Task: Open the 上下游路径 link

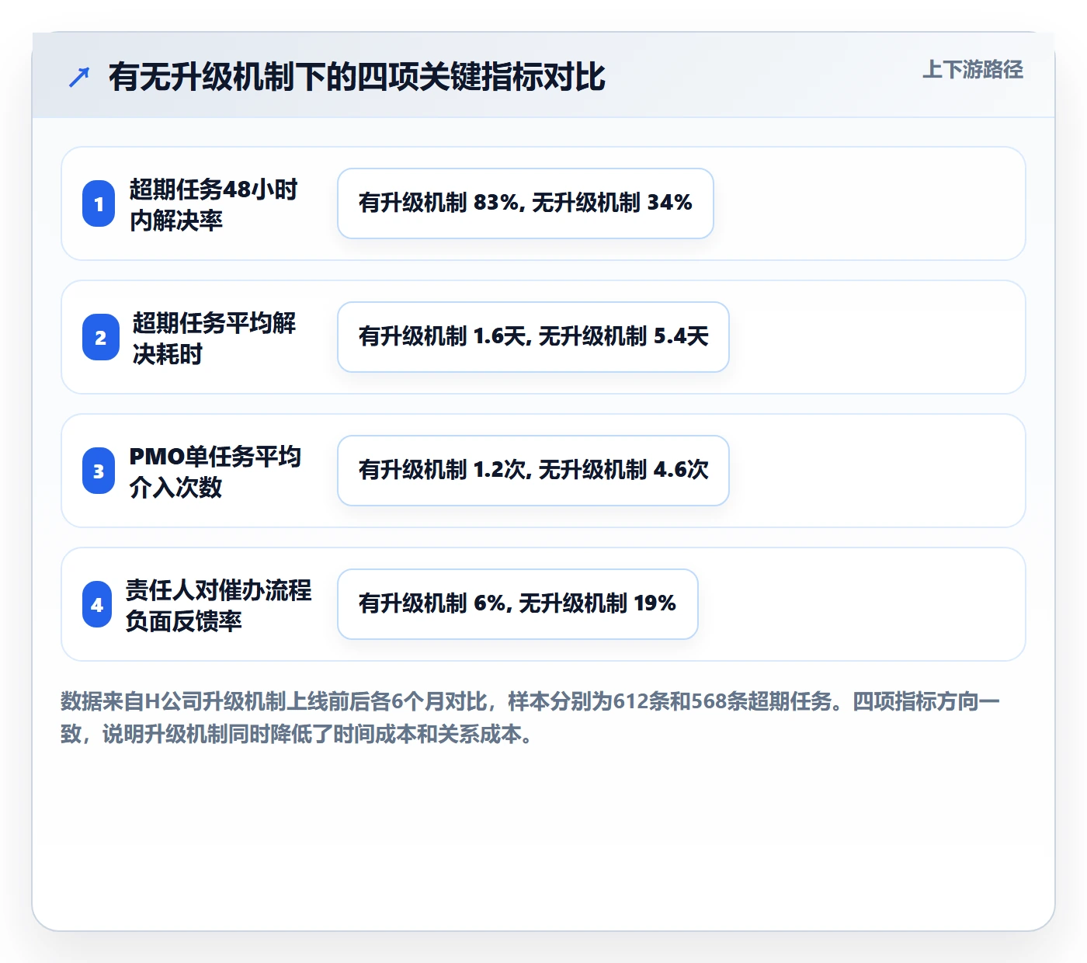Action: click(972, 70)
